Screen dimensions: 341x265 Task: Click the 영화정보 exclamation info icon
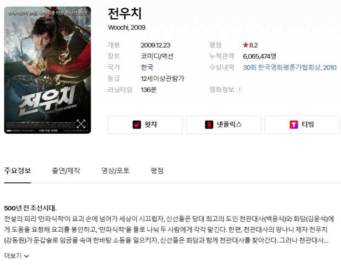point(240,89)
